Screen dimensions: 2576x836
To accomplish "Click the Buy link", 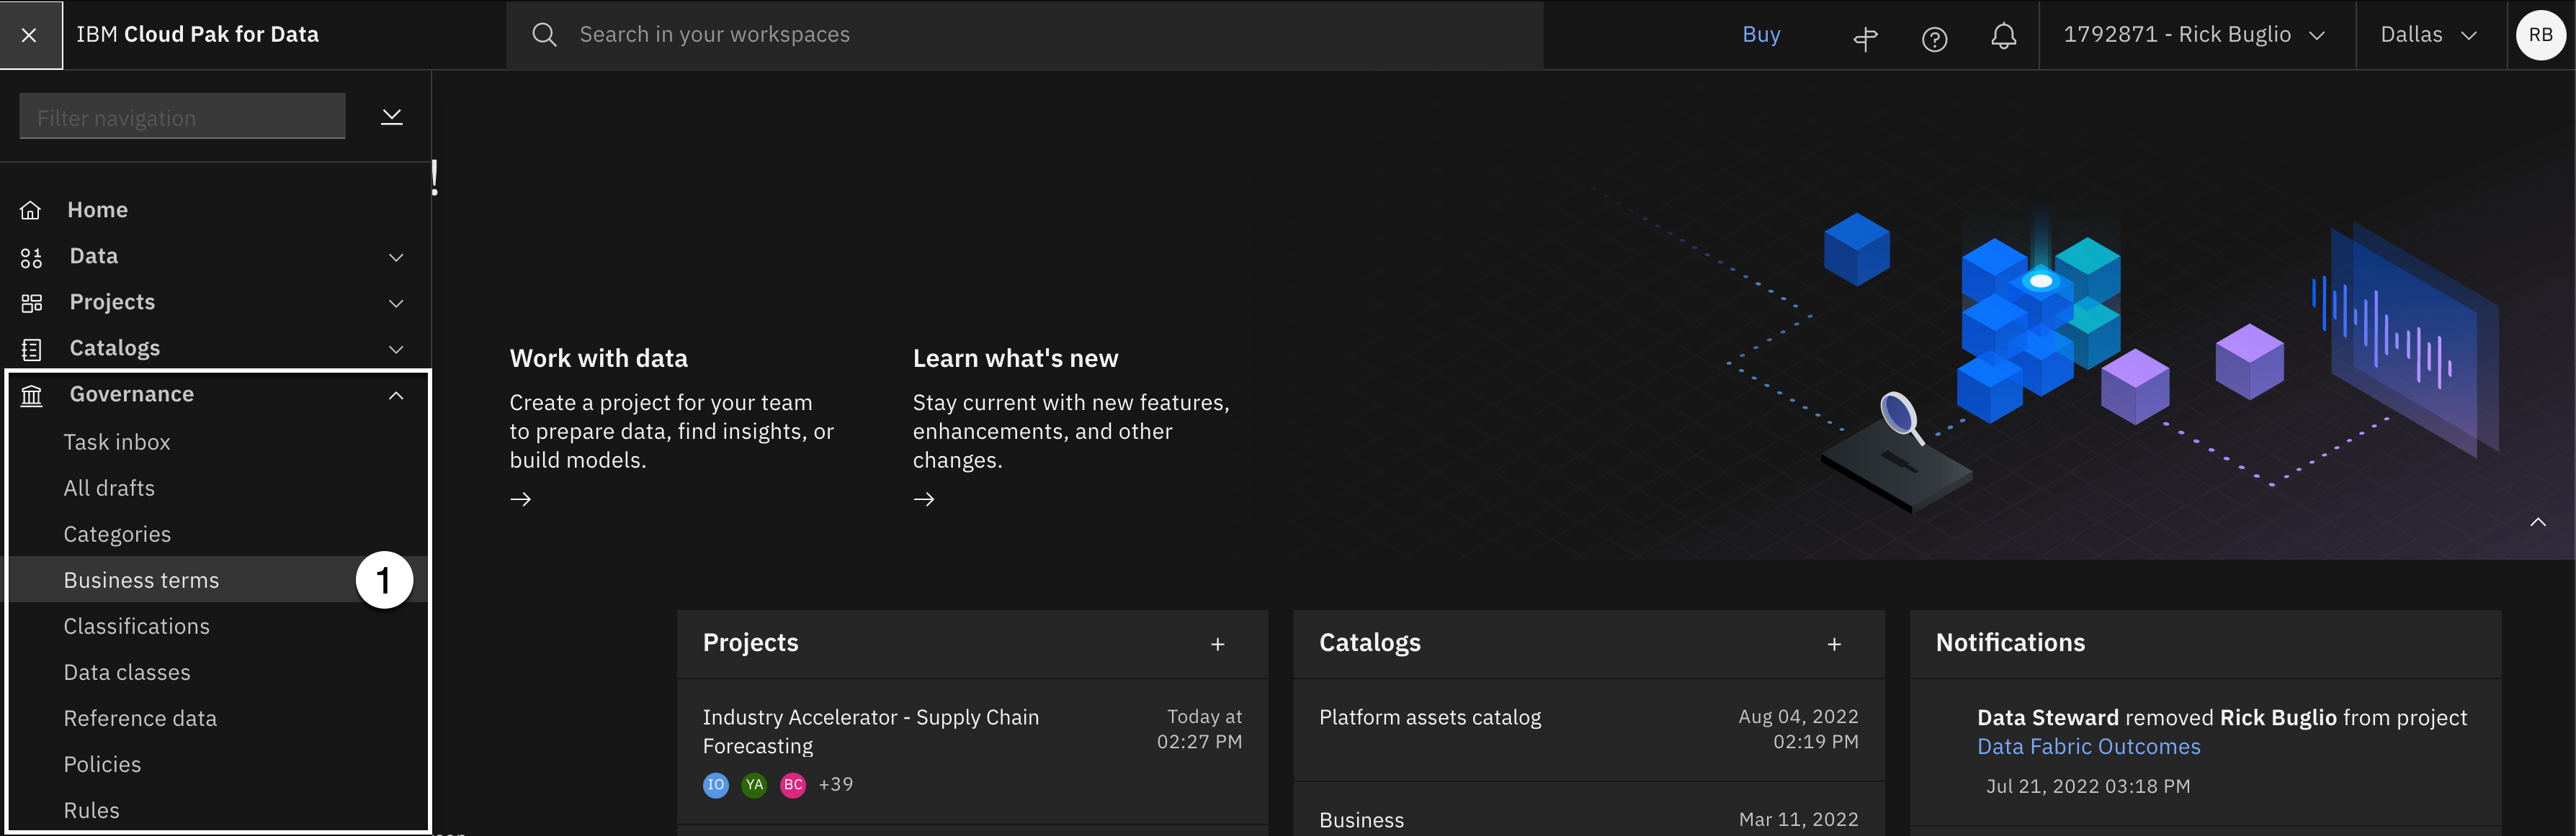I will coord(1760,35).
